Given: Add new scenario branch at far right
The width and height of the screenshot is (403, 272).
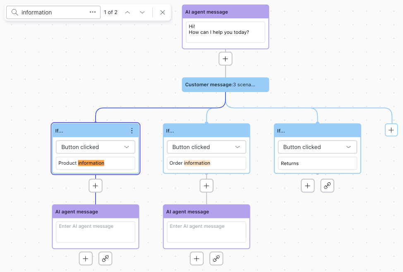Looking at the screenshot, I should pyautogui.click(x=391, y=130).
